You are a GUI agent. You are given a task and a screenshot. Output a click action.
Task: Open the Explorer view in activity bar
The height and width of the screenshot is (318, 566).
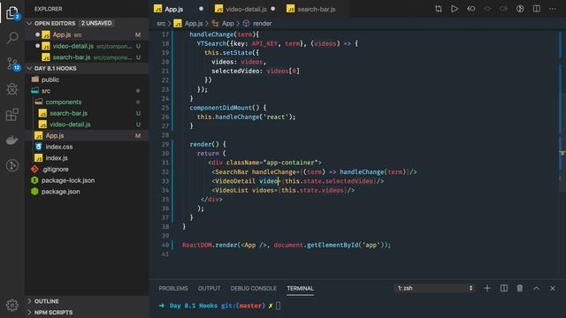[x=12, y=13]
